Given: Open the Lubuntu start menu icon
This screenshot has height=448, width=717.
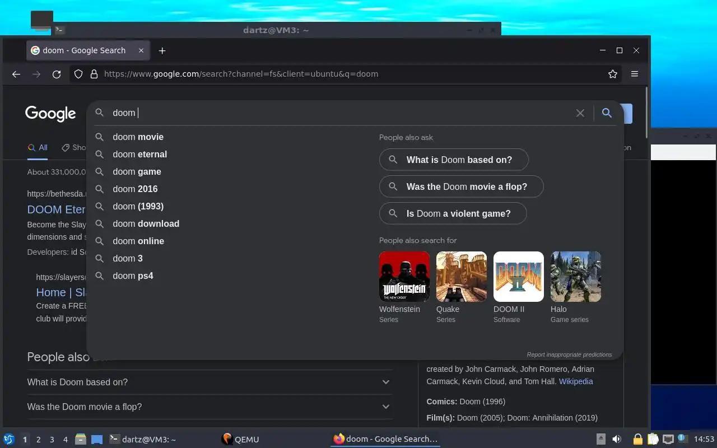Looking at the screenshot, I should 9,439.
